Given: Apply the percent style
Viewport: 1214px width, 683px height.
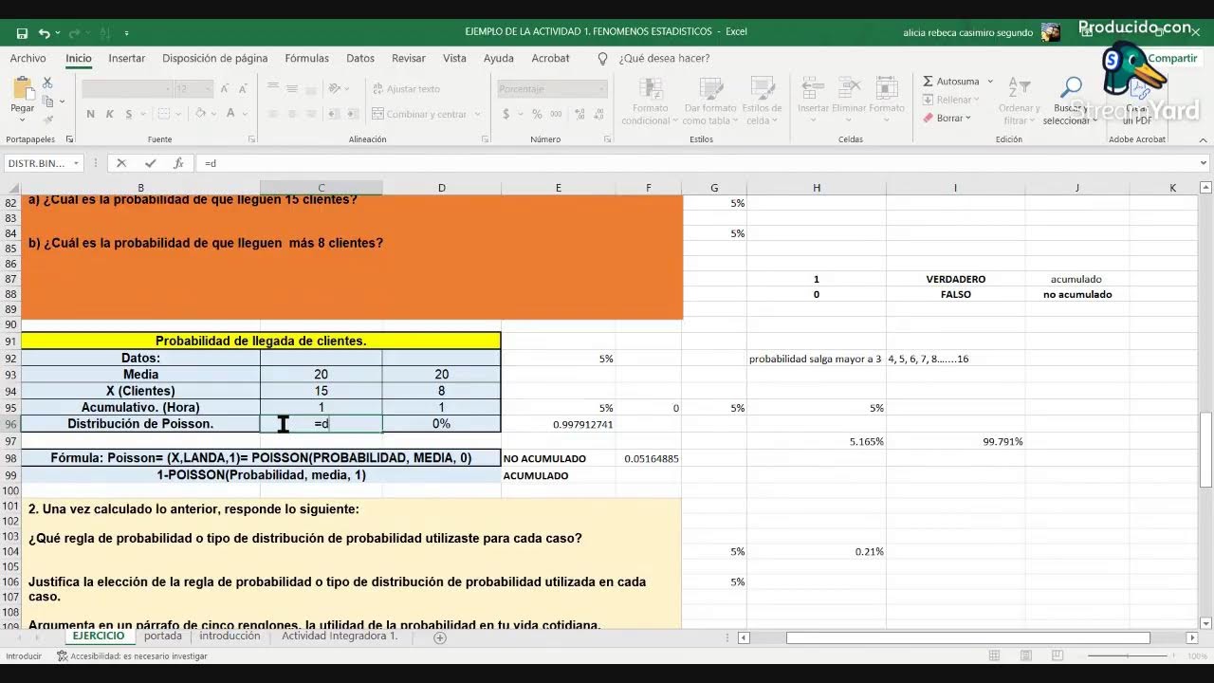Looking at the screenshot, I should [x=537, y=114].
